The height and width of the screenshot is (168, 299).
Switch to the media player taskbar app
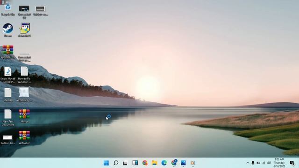[x=193, y=163]
